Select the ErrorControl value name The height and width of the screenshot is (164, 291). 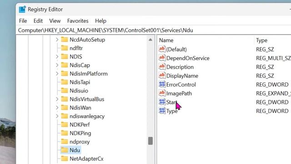[x=181, y=85]
